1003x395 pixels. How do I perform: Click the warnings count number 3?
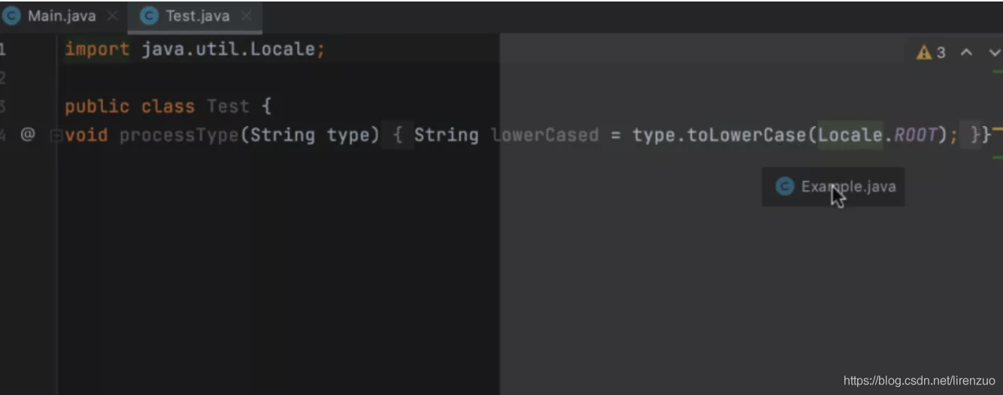pyautogui.click(x=941, y=53)
